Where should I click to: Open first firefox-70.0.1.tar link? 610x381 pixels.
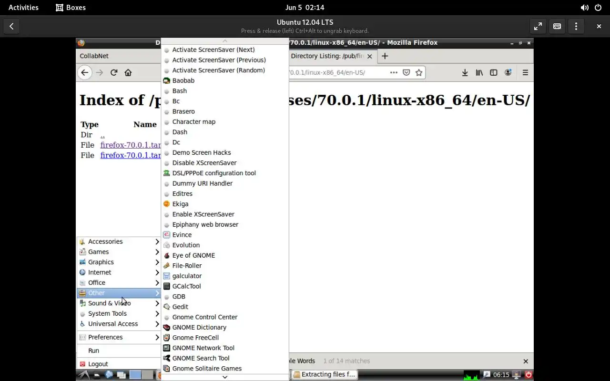coord(131,145)
